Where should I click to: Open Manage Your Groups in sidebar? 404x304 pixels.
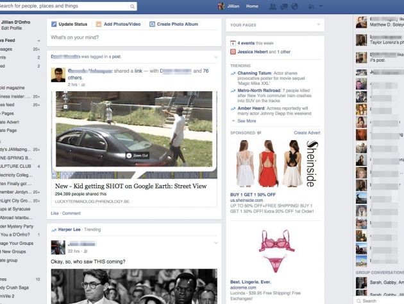click(17, 244)
